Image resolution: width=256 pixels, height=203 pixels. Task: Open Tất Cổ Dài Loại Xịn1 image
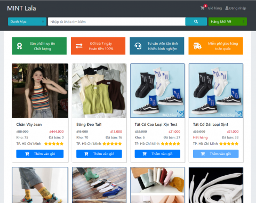coord(216,91)
